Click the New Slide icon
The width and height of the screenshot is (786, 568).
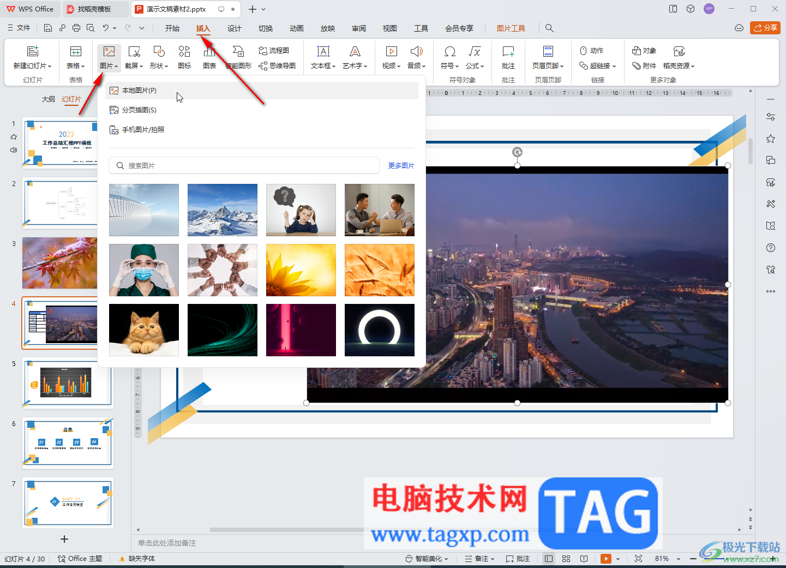tap(33, 51)
